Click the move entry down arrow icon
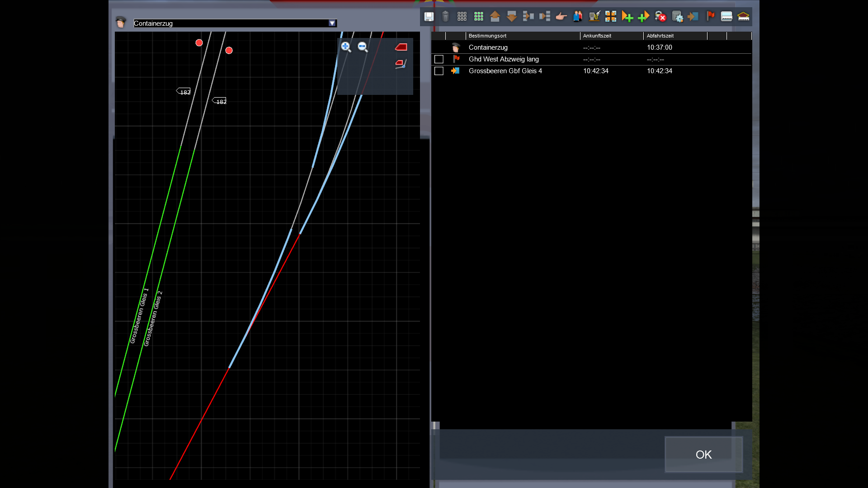Screen dimensions: 868x488 tap(511, 17)
